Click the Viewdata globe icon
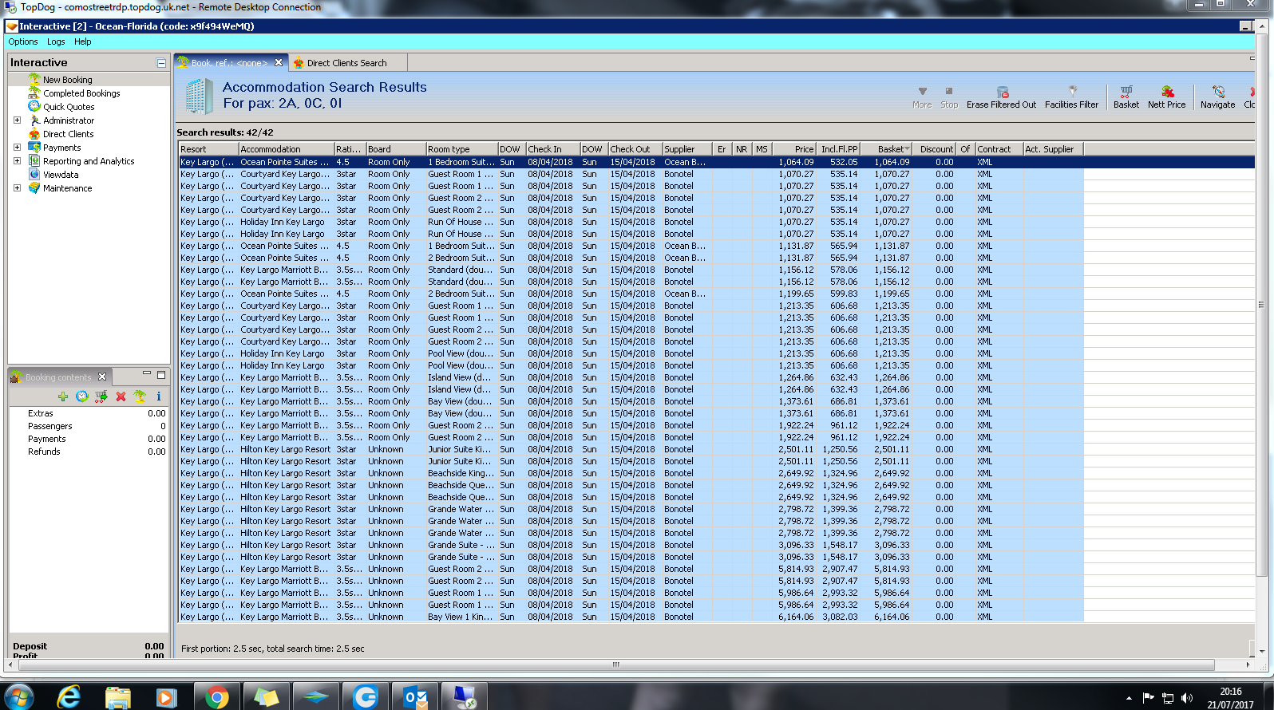 click(x=34, y=174)
